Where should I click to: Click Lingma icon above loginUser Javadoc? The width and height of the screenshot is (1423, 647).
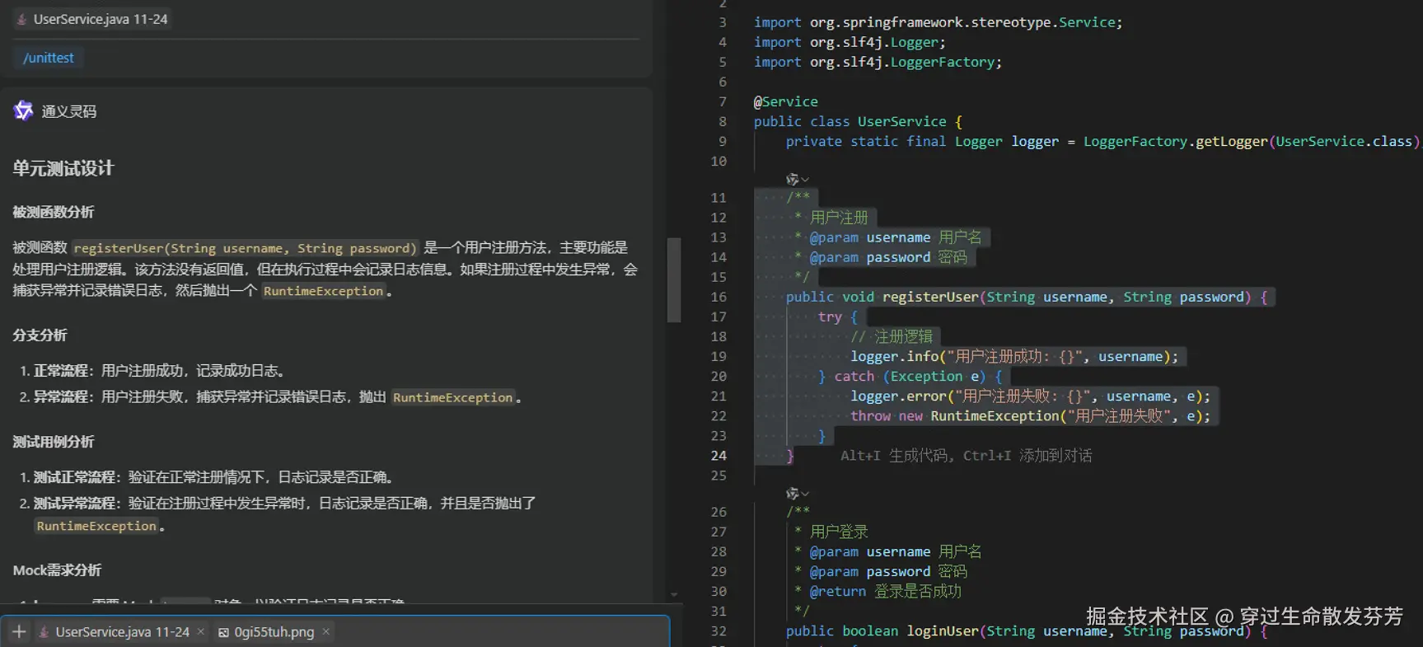tap(792, 493)
